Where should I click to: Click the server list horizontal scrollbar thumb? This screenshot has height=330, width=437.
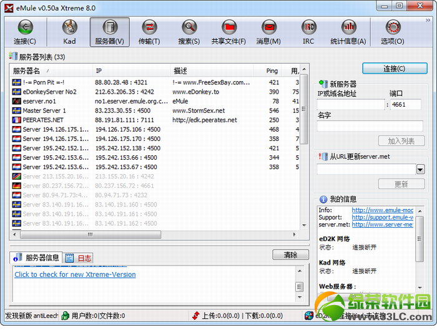click(91, 235)
